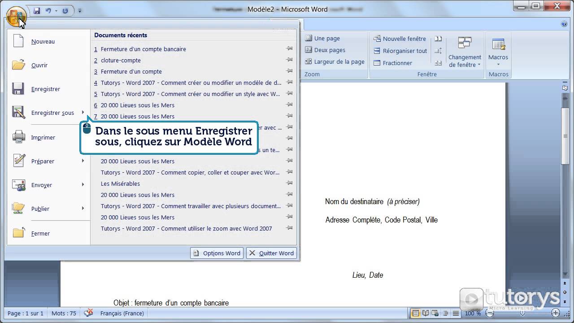
Task: Switch to Web Layout view icon
Action: tap(434, 313)
